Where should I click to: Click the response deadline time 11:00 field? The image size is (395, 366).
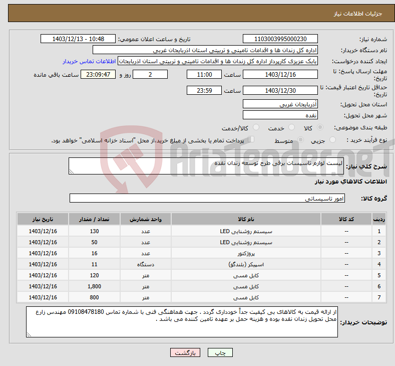tap(204, 74)
